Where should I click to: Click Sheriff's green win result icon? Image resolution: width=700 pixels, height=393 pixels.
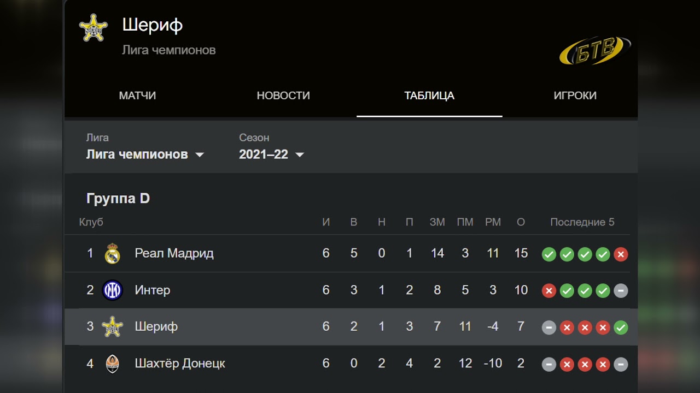point(621,327)
